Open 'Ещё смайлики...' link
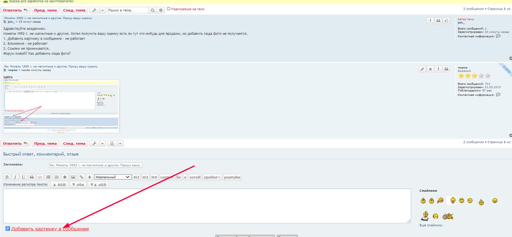The height and width of the screenshot is (237, 512). 432,225
